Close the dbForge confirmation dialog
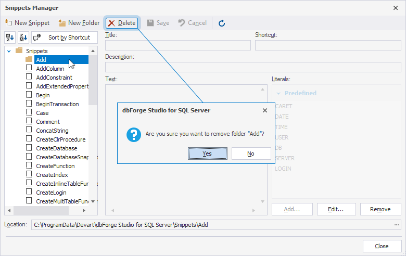This screenshot has height=256, width=406. click(x=265, y=110)
